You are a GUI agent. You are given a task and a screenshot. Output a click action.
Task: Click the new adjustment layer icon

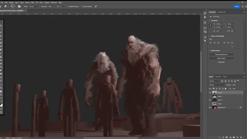[x=230, y=137]
